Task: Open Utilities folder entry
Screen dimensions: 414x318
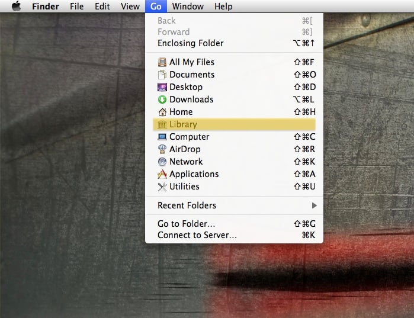Action: pos(234,187)
